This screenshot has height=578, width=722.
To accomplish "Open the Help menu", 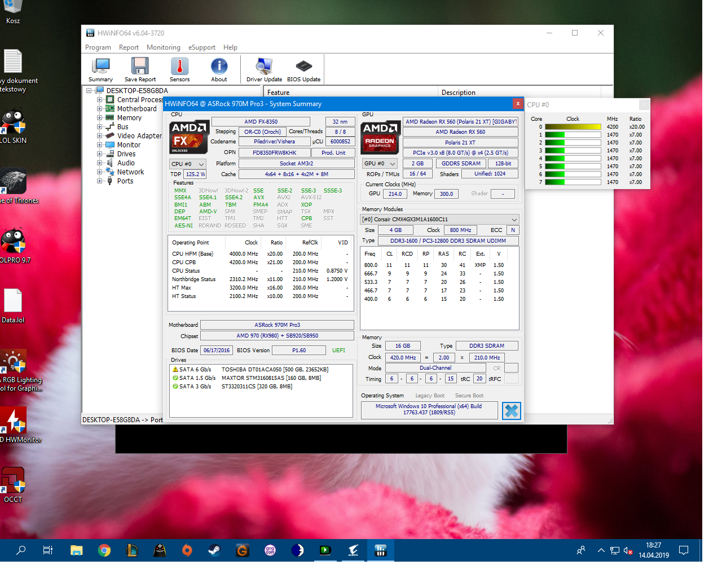I will coord(230,47).
